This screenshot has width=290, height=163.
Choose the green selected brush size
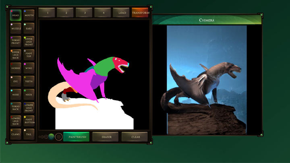click(x=51, y=137)
